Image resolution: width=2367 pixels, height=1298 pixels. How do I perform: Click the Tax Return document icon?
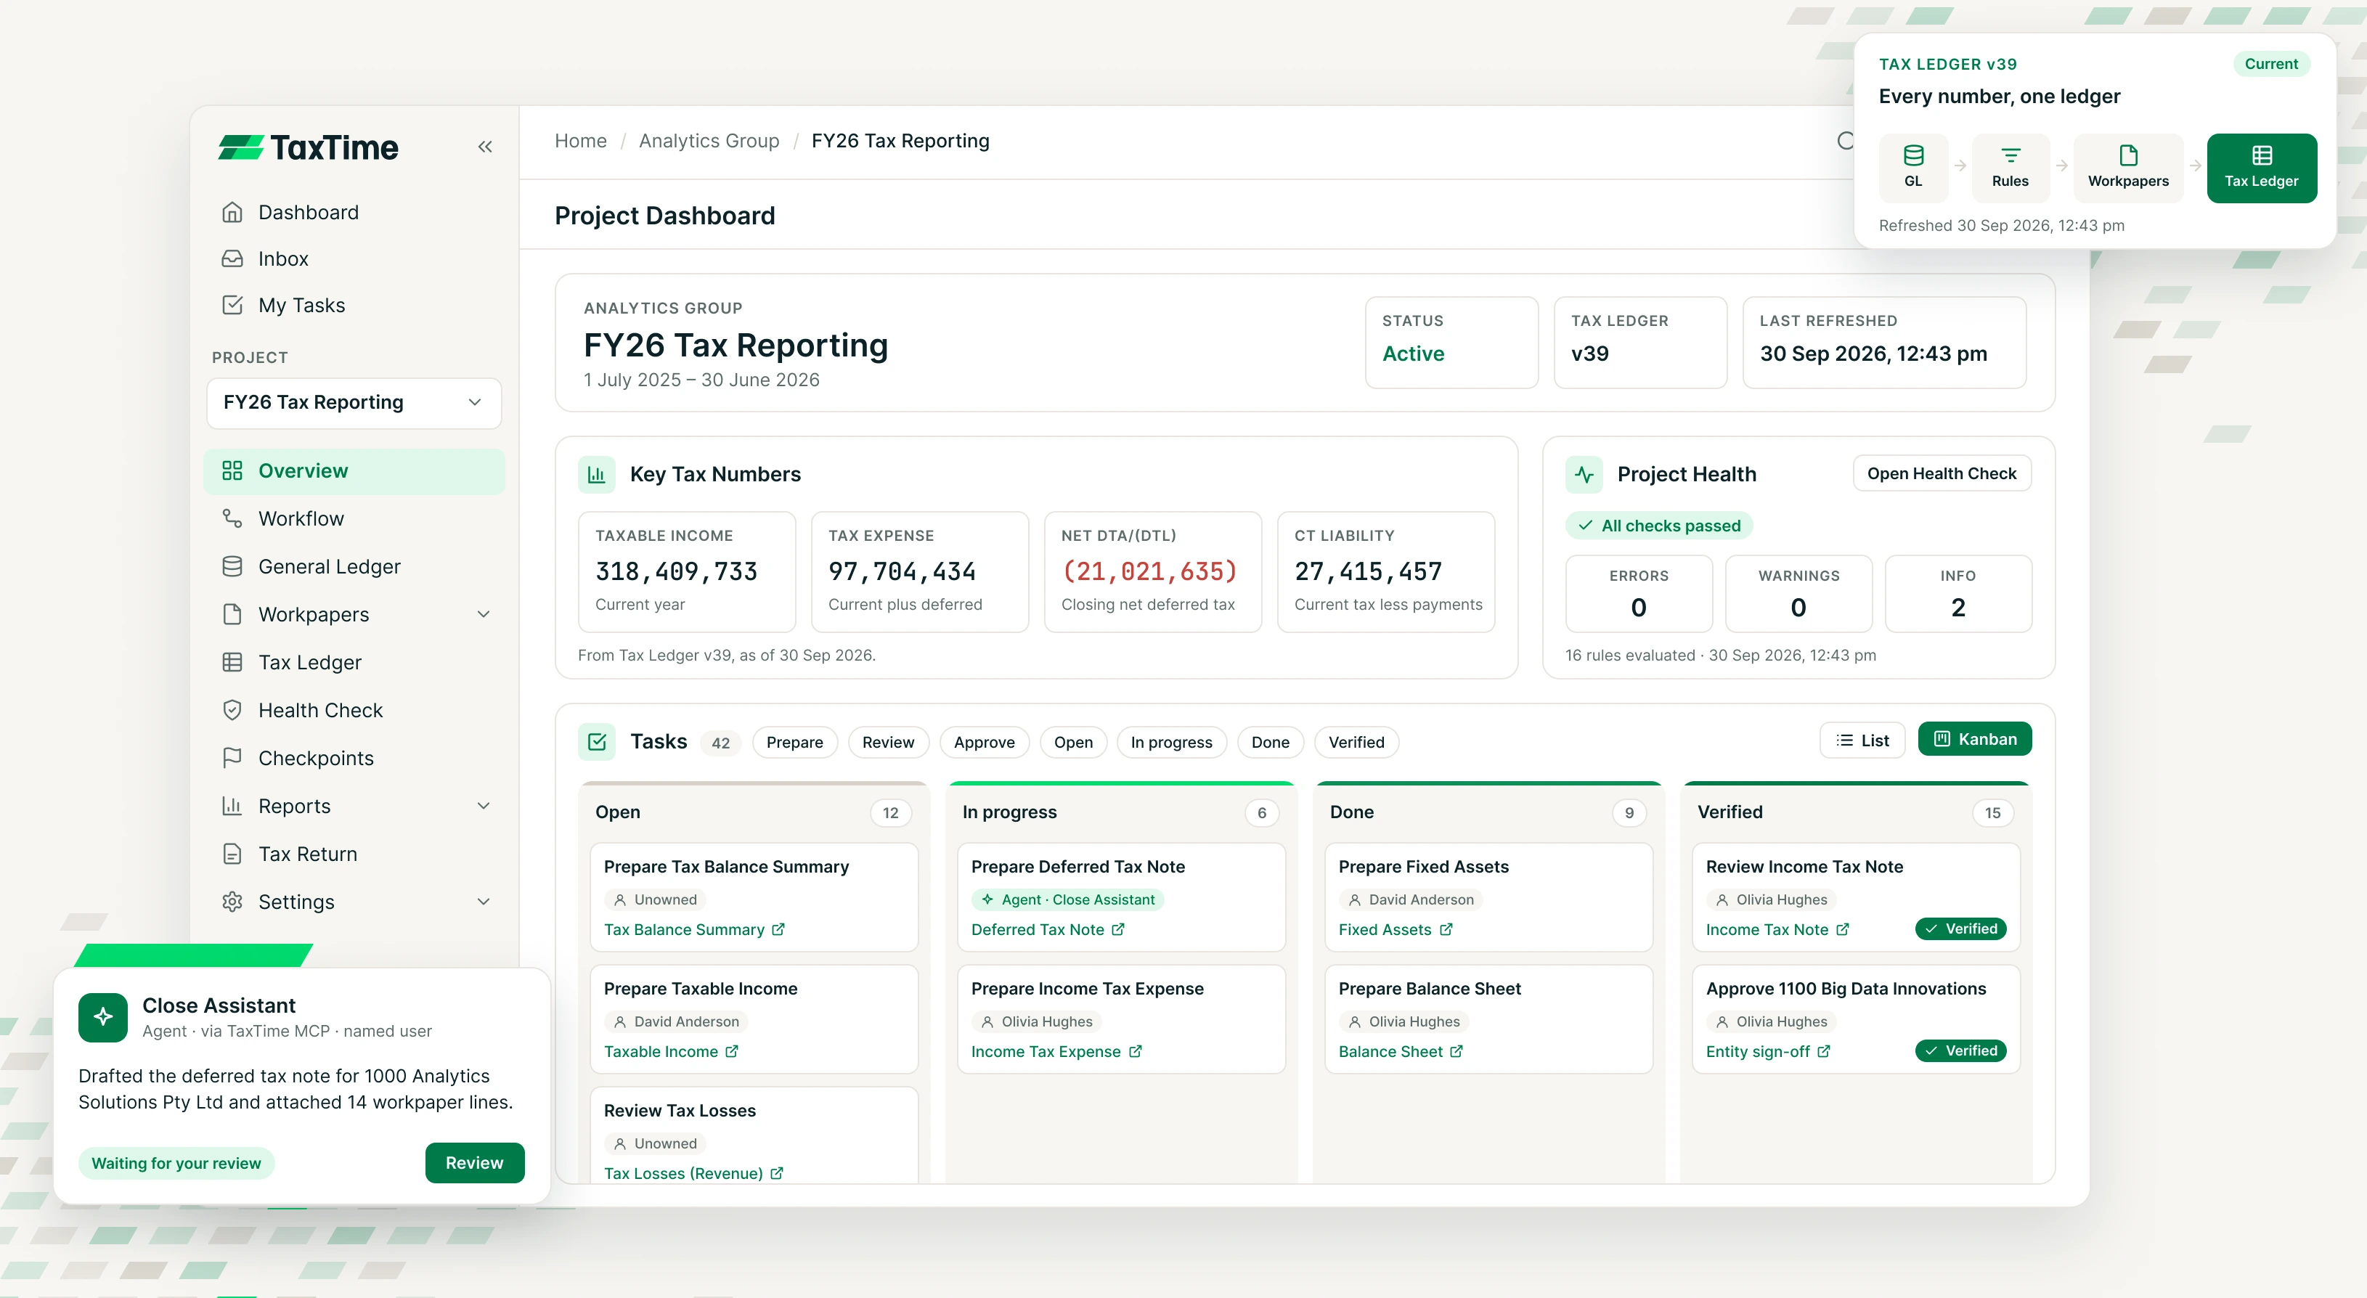tap(232, 854)
